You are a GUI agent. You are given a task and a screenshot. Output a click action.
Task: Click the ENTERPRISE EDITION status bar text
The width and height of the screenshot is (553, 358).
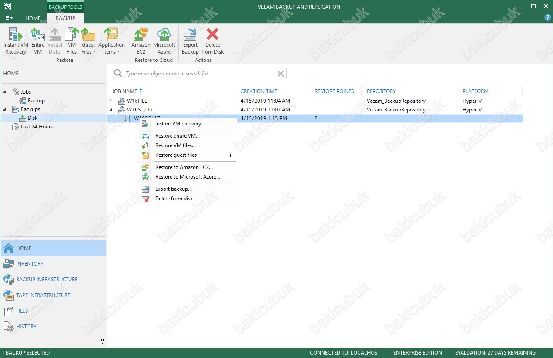[x=418, y=353]
